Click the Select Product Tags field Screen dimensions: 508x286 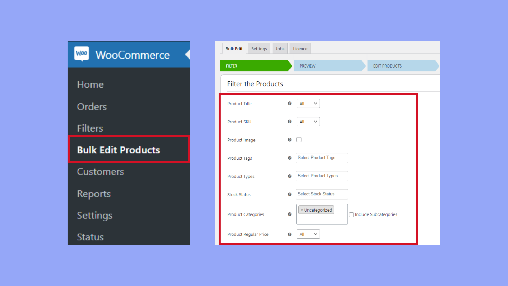[321, 158]
